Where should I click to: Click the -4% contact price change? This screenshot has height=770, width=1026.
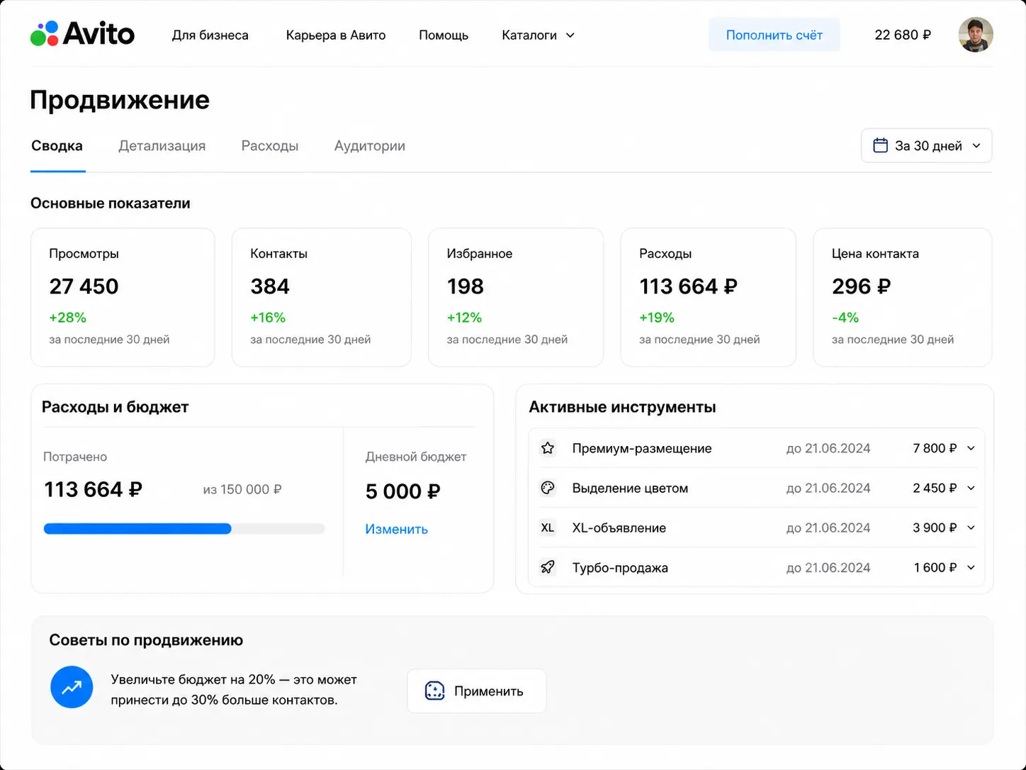pos(845,318)
